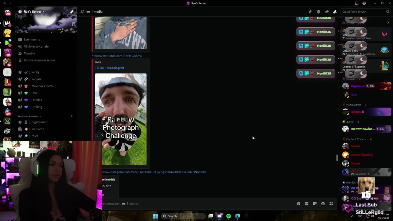Open pinned messages pin icon
Screen dimensions: 393x221
[x=327, y=12]
